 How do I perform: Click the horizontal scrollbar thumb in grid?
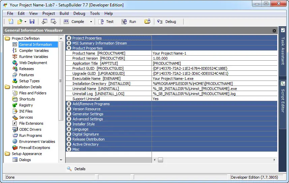click(161, 160)
